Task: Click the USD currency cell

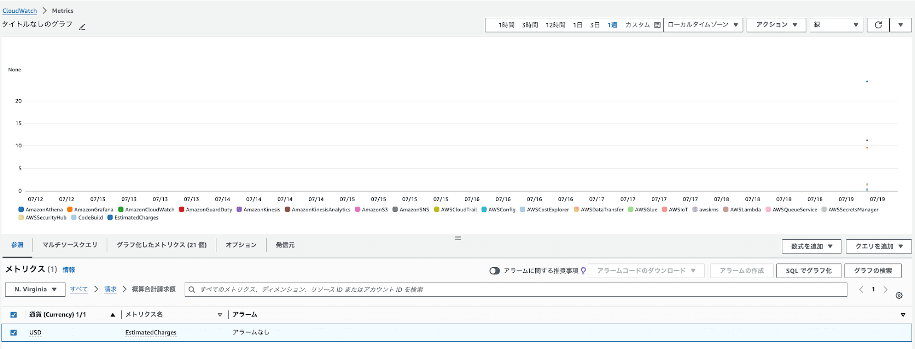Action: [35, 333]
